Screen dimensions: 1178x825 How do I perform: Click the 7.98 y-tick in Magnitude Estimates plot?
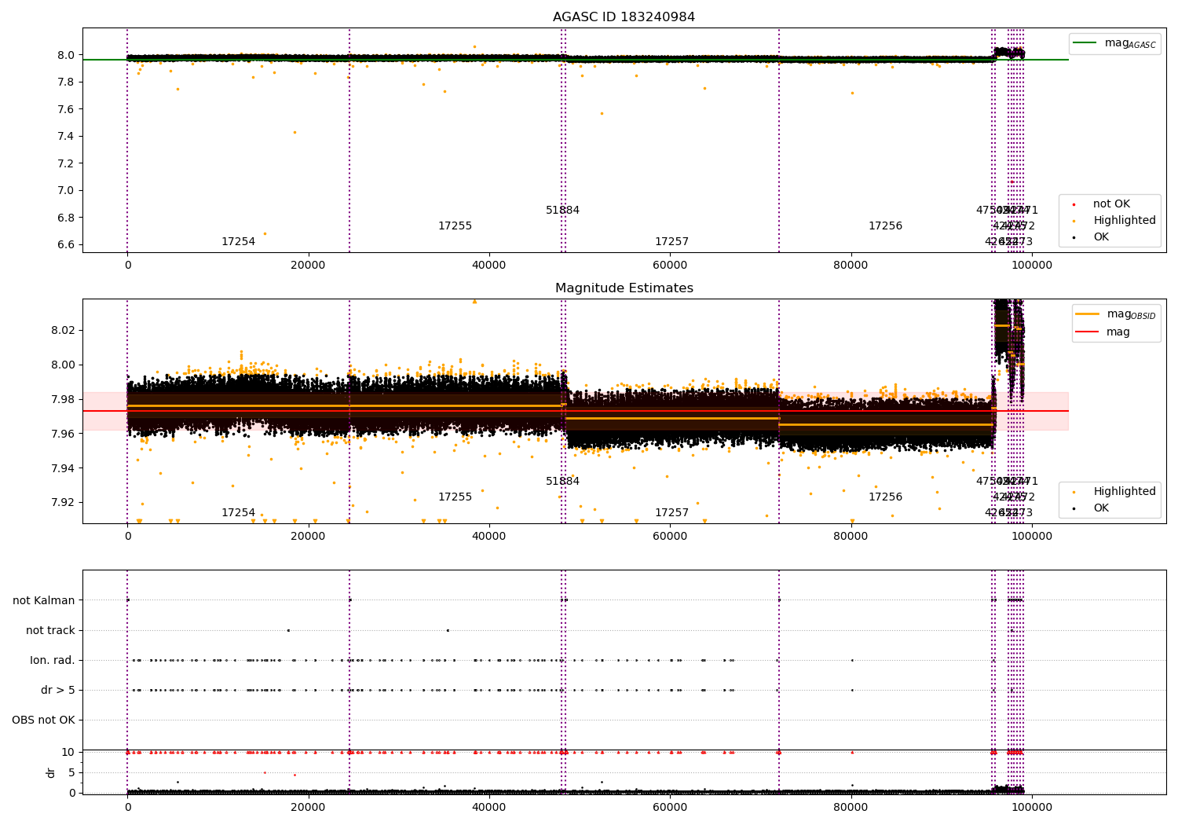(x=63, y=399)
